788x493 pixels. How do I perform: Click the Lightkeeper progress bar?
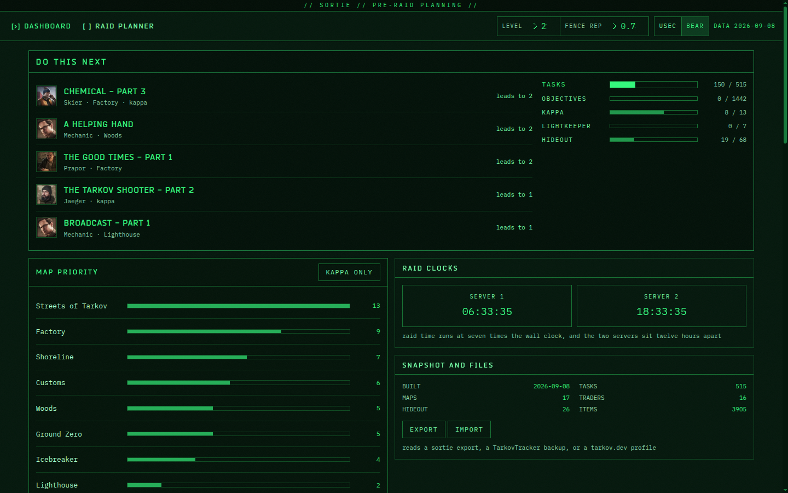(x=653, y=126)
